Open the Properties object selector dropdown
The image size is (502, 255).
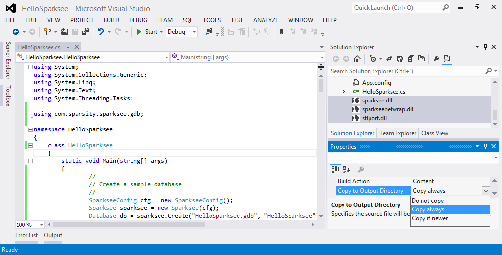[496, 158]
